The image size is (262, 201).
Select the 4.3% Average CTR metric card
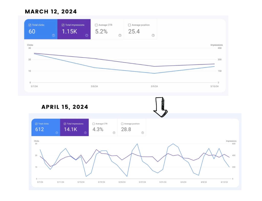tap(103, 127)
